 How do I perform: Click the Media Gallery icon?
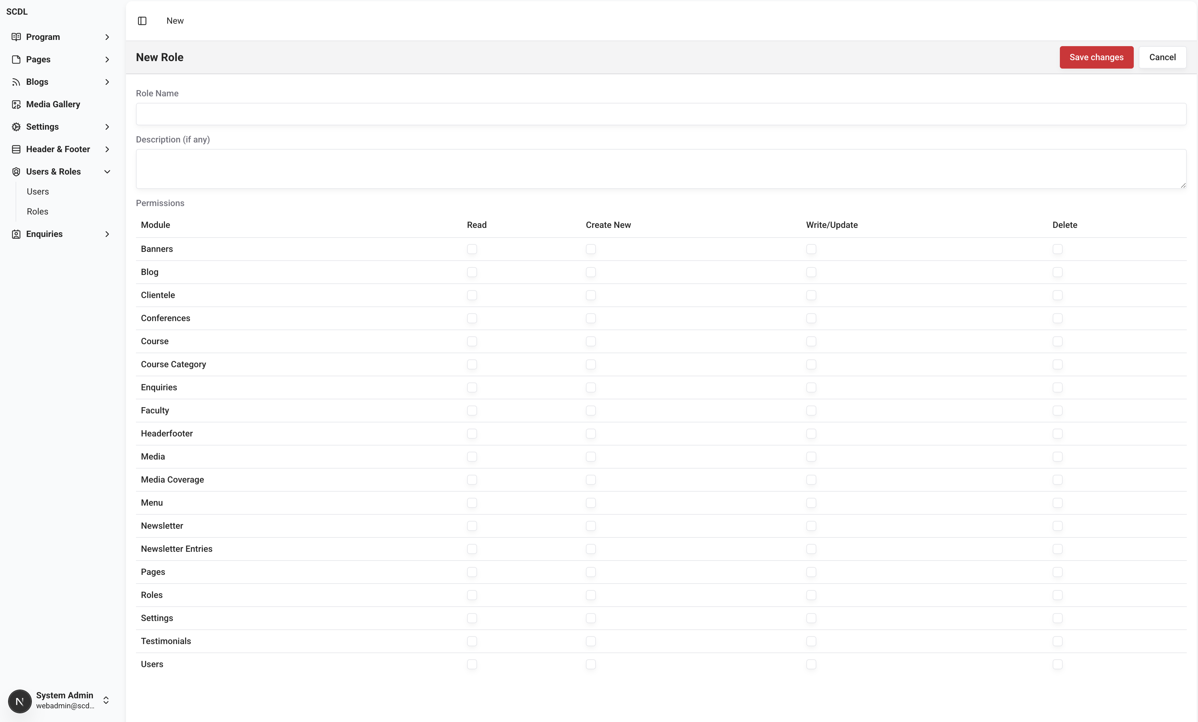coord(16,104)
